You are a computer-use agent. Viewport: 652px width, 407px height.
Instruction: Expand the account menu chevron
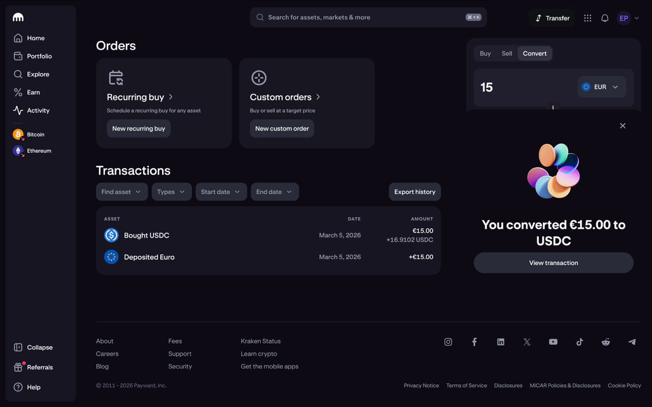click(637, 18)
